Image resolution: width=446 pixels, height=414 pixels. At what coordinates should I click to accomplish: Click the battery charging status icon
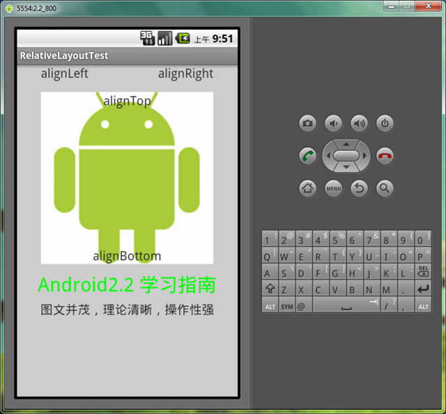(183, 38)
